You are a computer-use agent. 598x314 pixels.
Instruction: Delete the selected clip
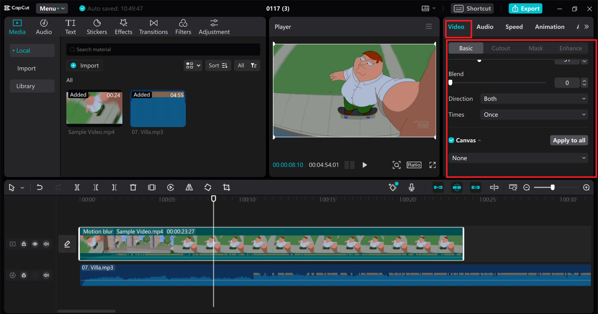(133, 187)
